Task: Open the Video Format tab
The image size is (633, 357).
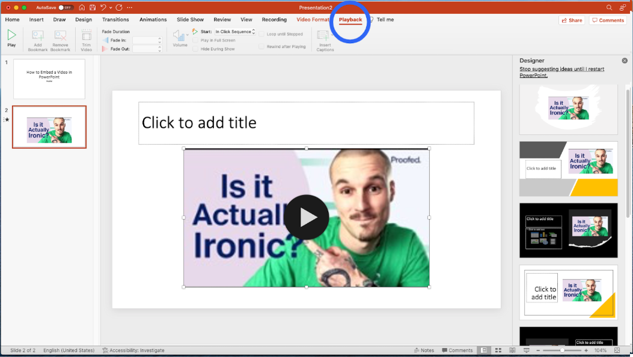Action: tap(313, 20)
